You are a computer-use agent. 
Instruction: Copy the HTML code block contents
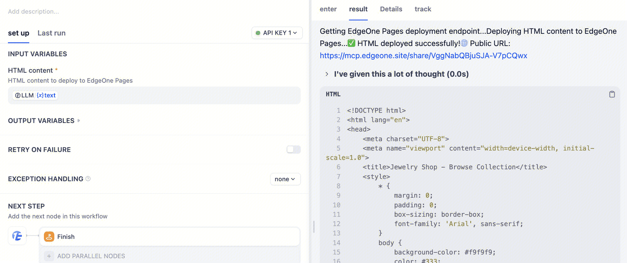click(x=612, y=94)
